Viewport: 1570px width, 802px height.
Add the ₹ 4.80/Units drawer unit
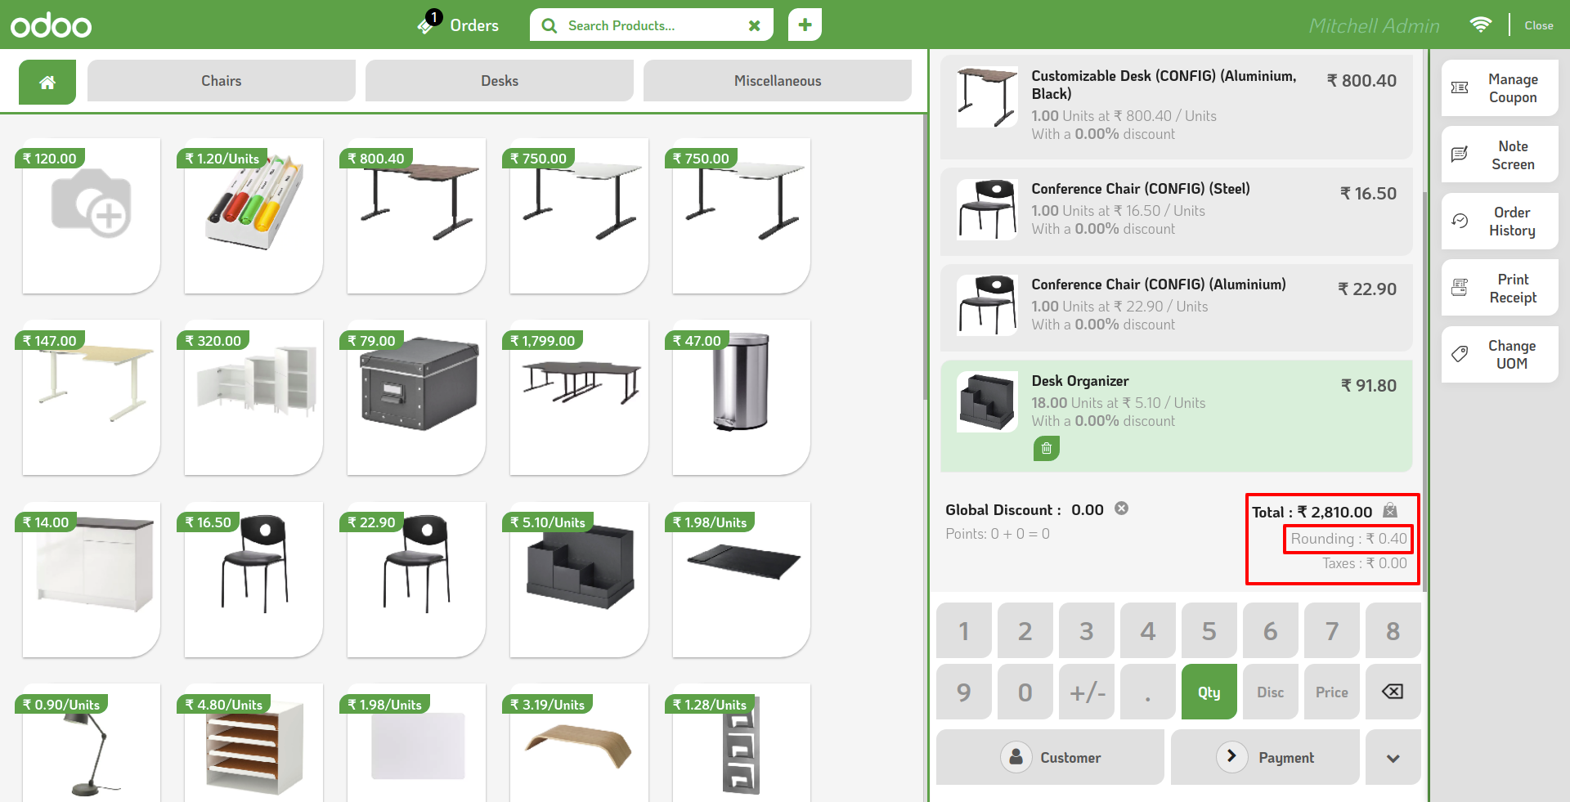[253, 744]
